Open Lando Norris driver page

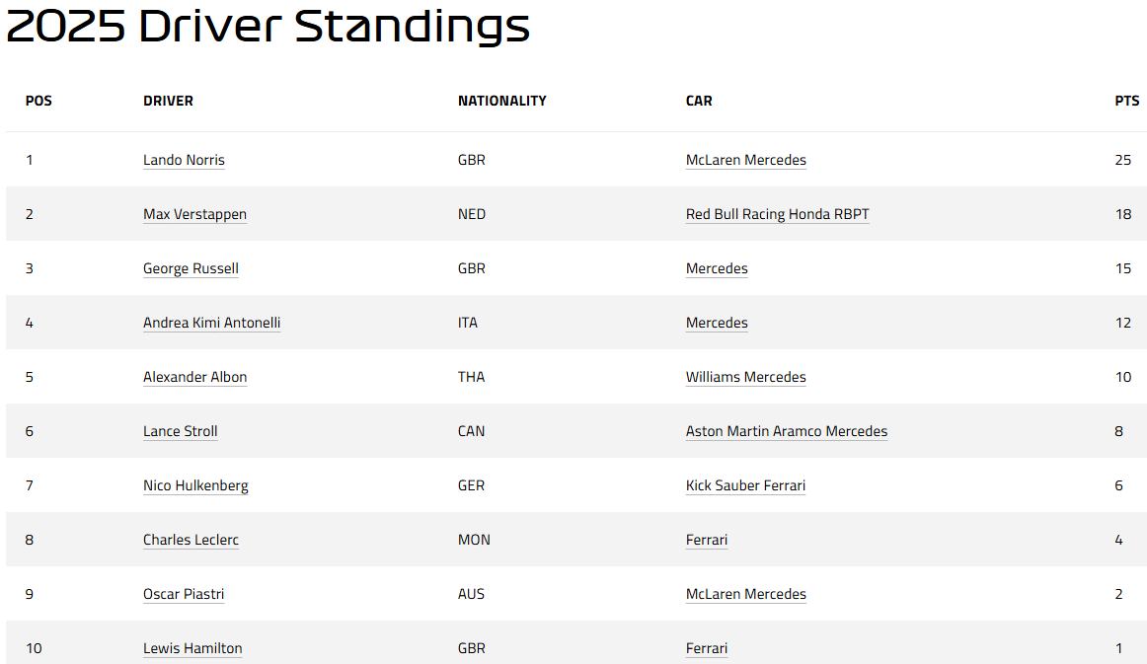(184, 160)
